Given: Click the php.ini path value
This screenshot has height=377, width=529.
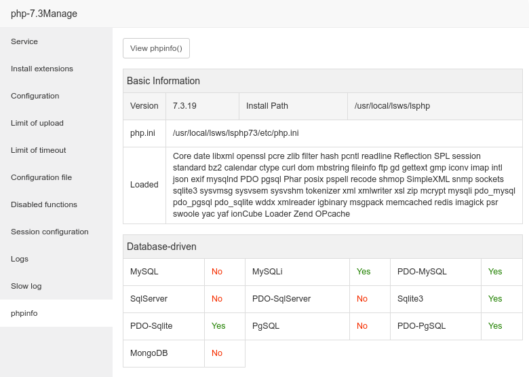Looking at the screenshot, I should click(x=236, y=133).
